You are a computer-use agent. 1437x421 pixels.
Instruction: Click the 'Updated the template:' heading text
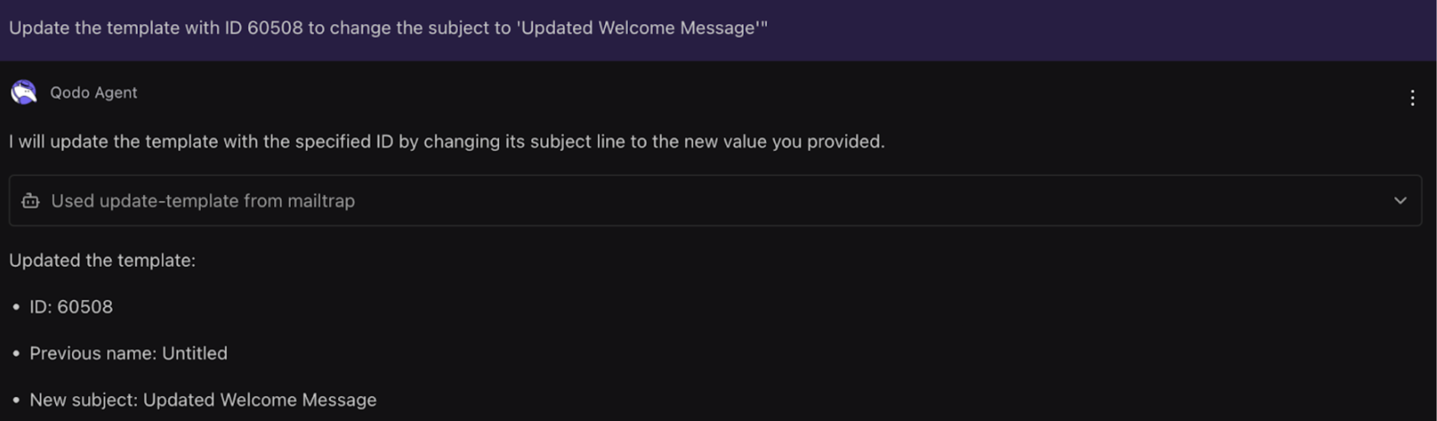coord(102,260)
